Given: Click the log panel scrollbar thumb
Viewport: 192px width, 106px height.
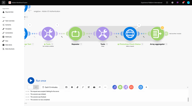Looking at the screenshot, I should click(188, 100).
